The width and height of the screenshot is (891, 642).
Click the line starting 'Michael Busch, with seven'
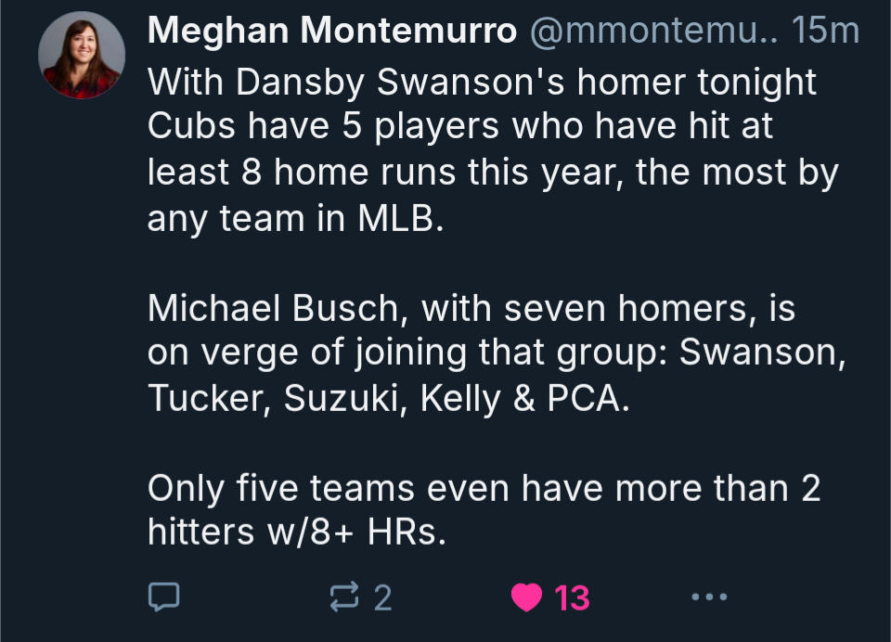[471, 308]
